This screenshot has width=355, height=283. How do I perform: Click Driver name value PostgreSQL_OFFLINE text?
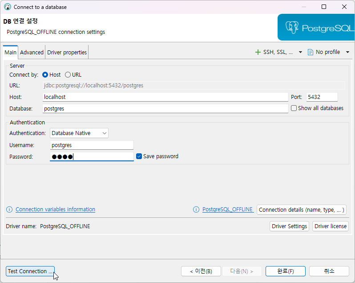pyautogui.click(x=65, y=226)
